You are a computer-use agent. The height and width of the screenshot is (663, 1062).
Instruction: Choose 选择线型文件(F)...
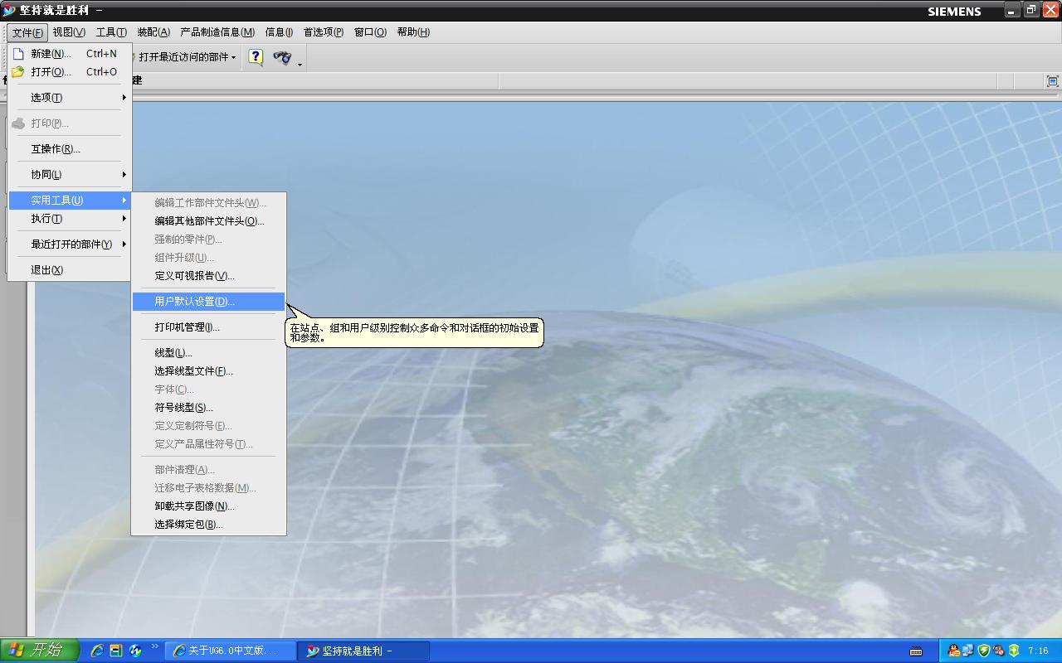[208, 370]
